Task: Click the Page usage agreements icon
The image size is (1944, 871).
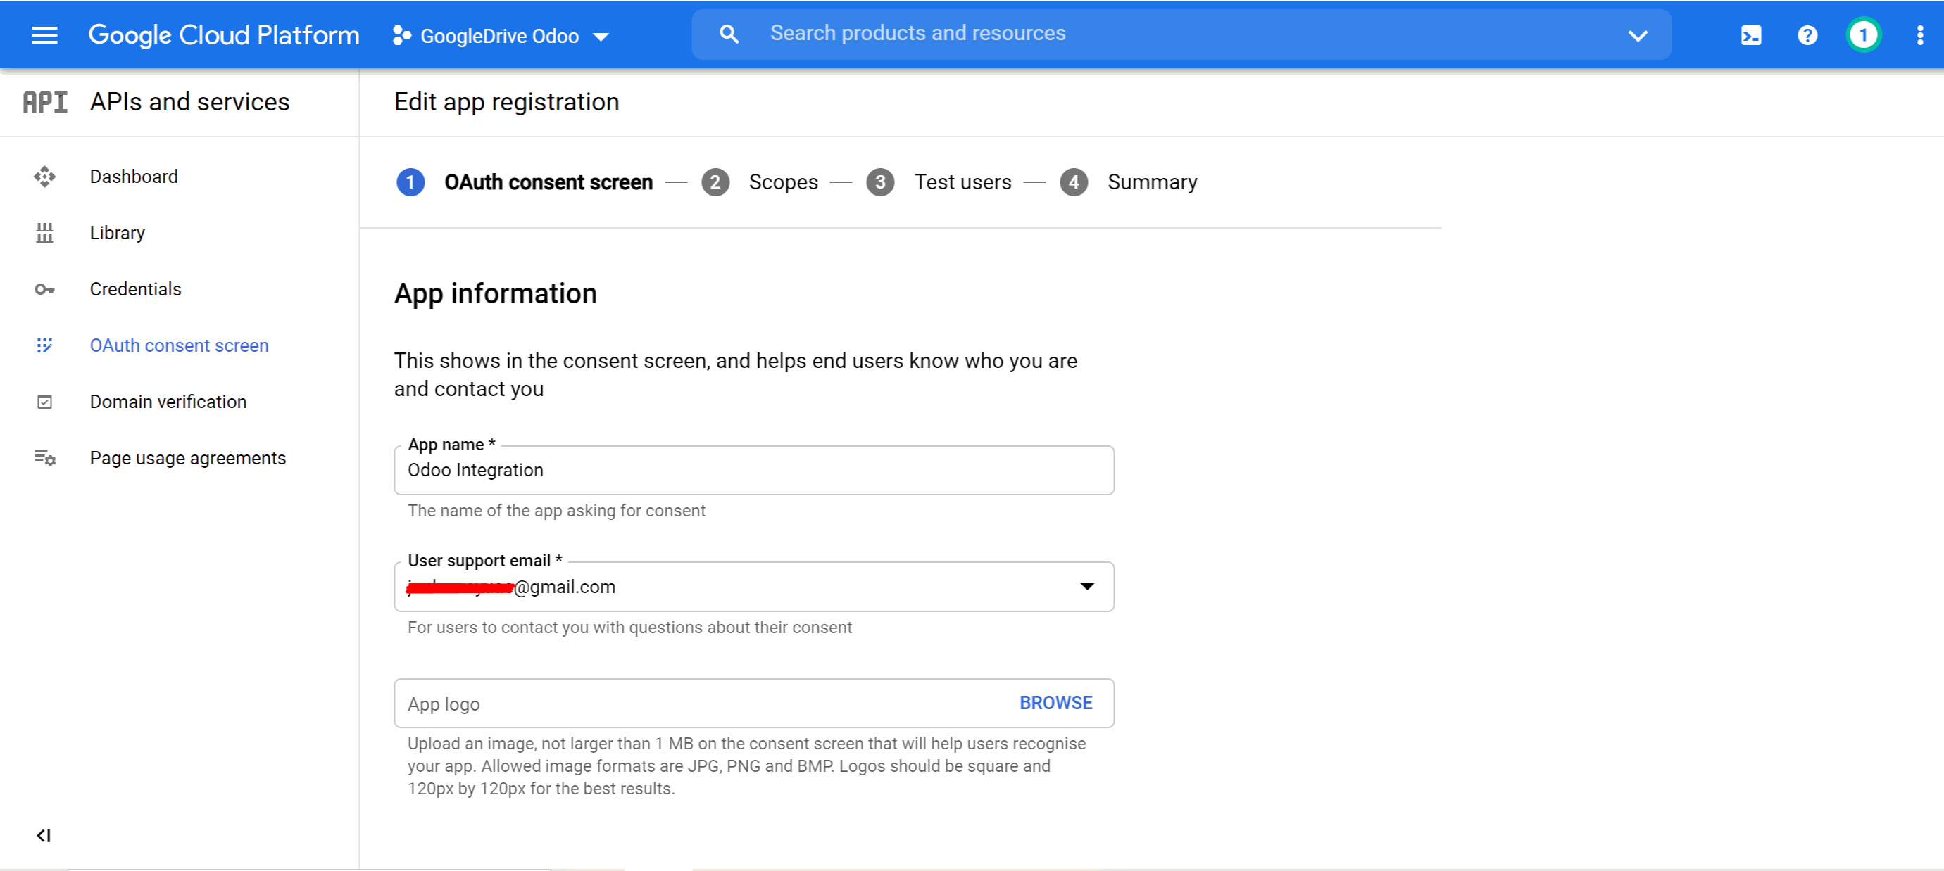Action: pos(44,458)
